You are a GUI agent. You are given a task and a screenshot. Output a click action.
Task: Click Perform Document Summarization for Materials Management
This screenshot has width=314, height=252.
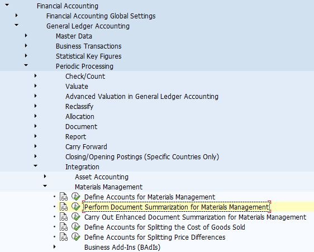click(x=177, y=207)
